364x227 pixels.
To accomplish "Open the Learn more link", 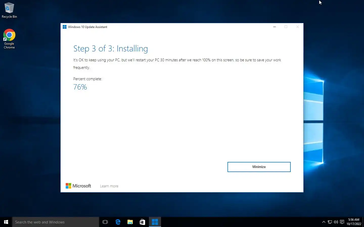I will (x=109, y=186).
